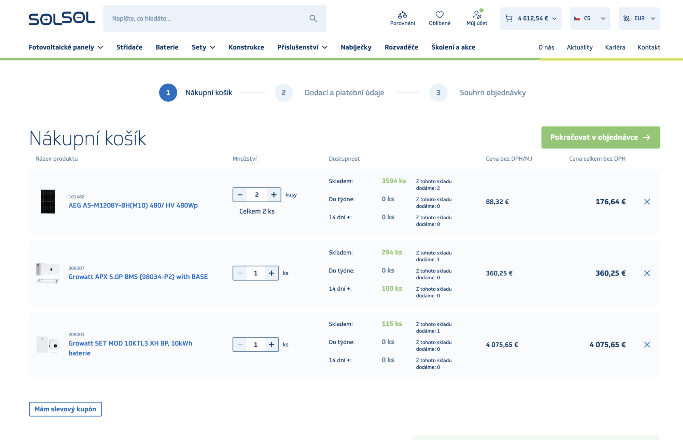Click 100 ks availability value
This screenshot has width=683, height=440.
coord(392,288)
